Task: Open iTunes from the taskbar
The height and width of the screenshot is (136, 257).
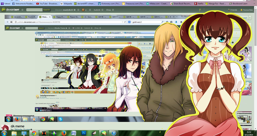Action: pos(114,133)
